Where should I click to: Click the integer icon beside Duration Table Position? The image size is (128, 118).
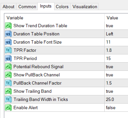coord(8,34)
